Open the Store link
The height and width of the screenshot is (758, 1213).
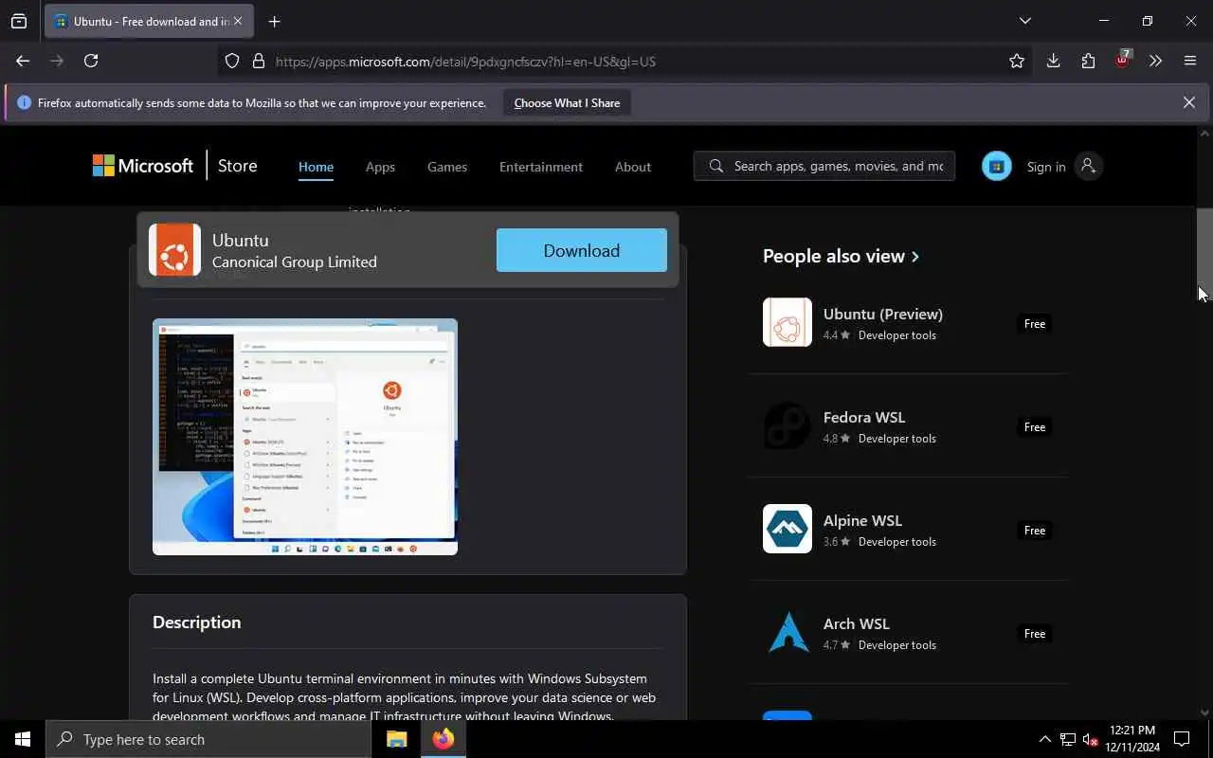point(237,166)
